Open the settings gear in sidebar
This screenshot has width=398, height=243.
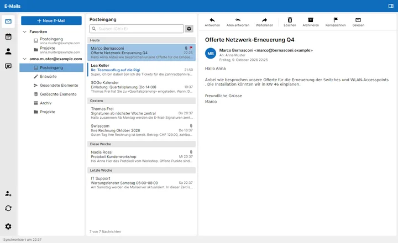(x=8, y=226)
